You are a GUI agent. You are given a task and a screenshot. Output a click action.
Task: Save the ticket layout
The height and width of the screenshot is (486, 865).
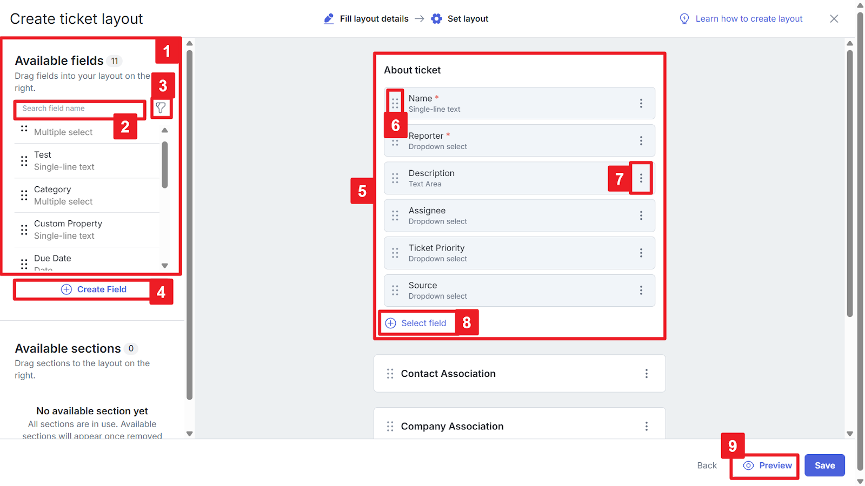[x=824, y=465]
